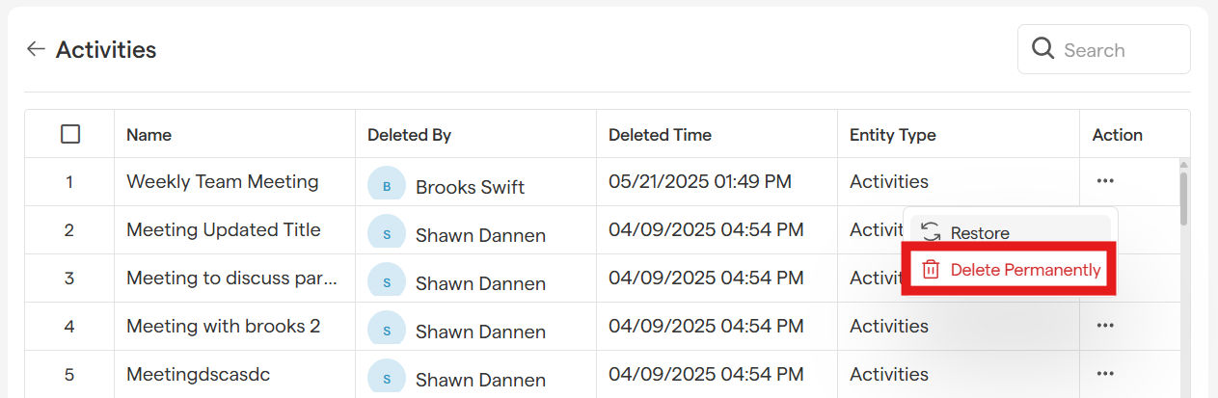Type in the Search input field
The height and width of the screenshot is (398, 1218).
click(x=1119, y=50)
